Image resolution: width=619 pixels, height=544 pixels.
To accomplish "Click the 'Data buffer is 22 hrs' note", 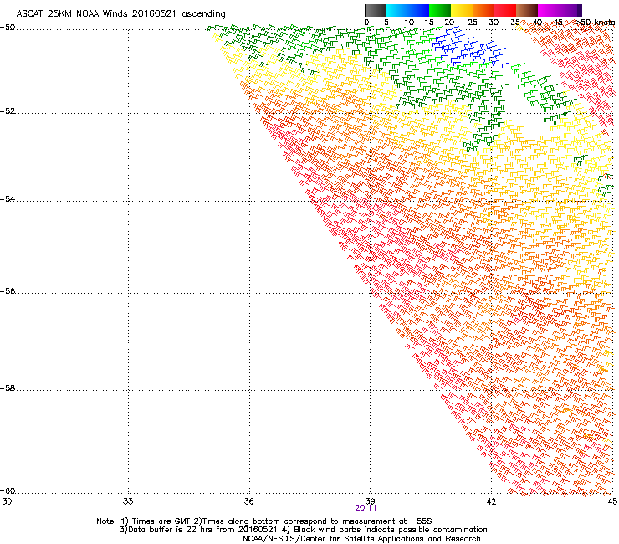I will pyautogui.click(x=303, y=530).
